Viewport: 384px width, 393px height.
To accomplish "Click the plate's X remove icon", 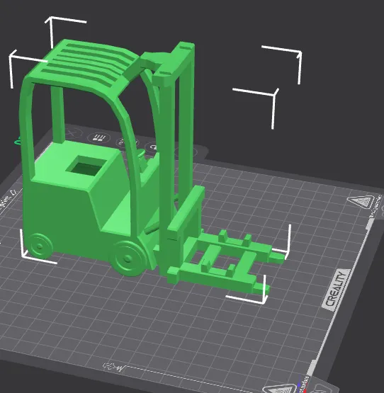I will [73, 132].
